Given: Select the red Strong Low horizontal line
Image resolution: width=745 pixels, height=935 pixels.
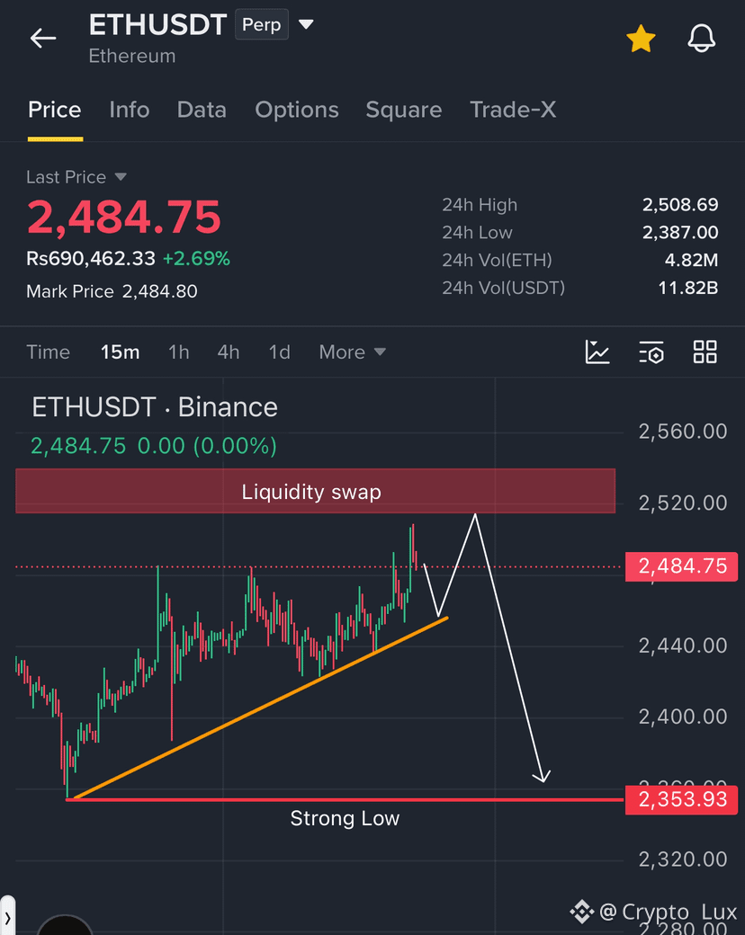Looking at the screenshot, I should click(345, 799).
